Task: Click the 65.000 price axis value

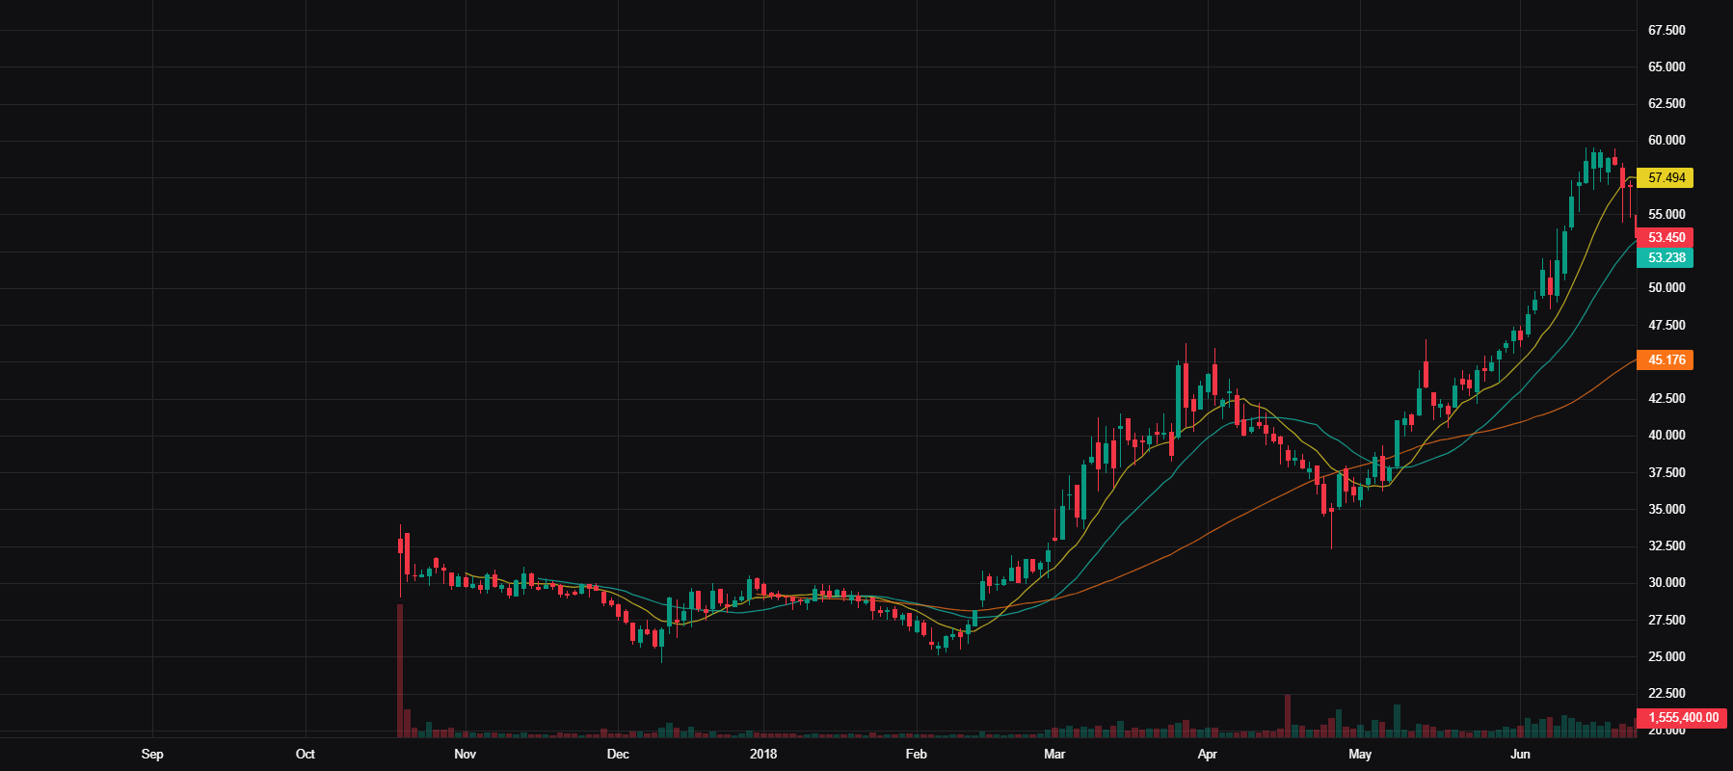Action: coord(1666,66)
